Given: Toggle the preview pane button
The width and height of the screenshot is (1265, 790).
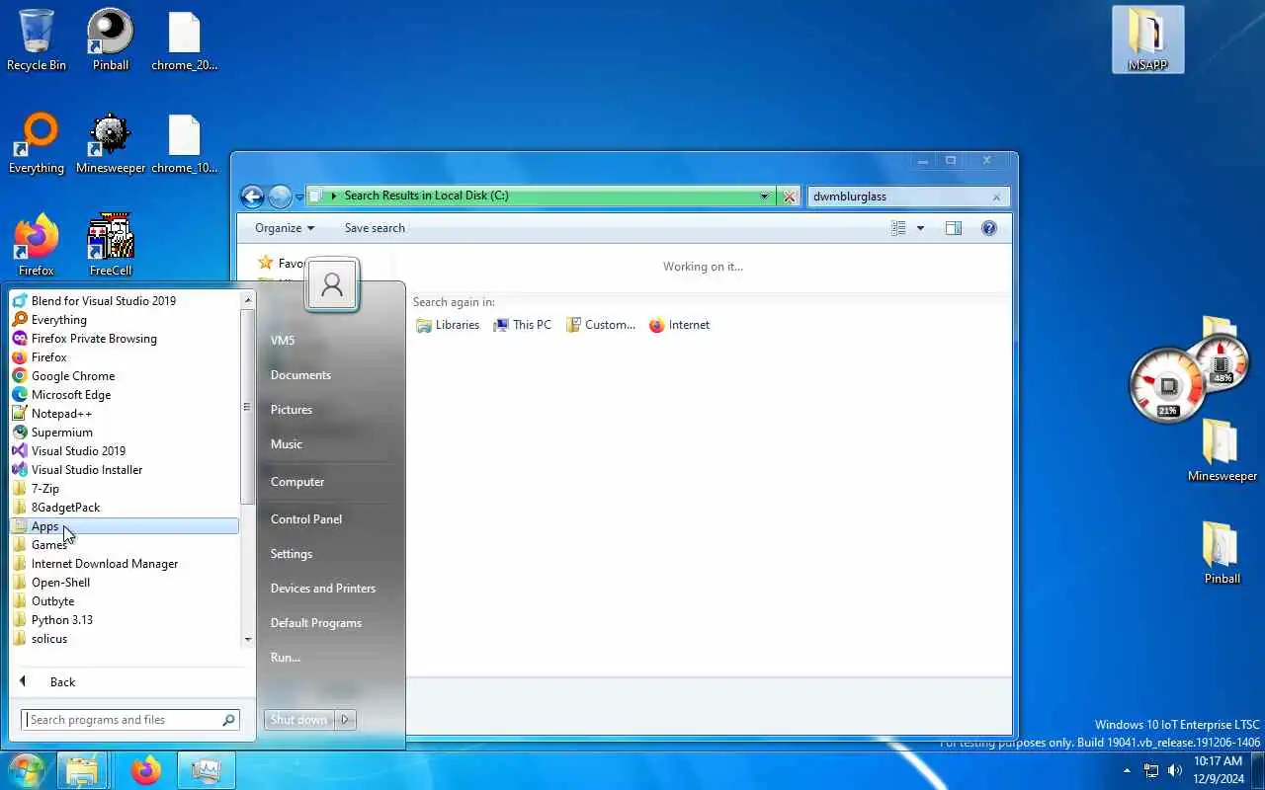Looking at the screenshot, I should [953, 228].
